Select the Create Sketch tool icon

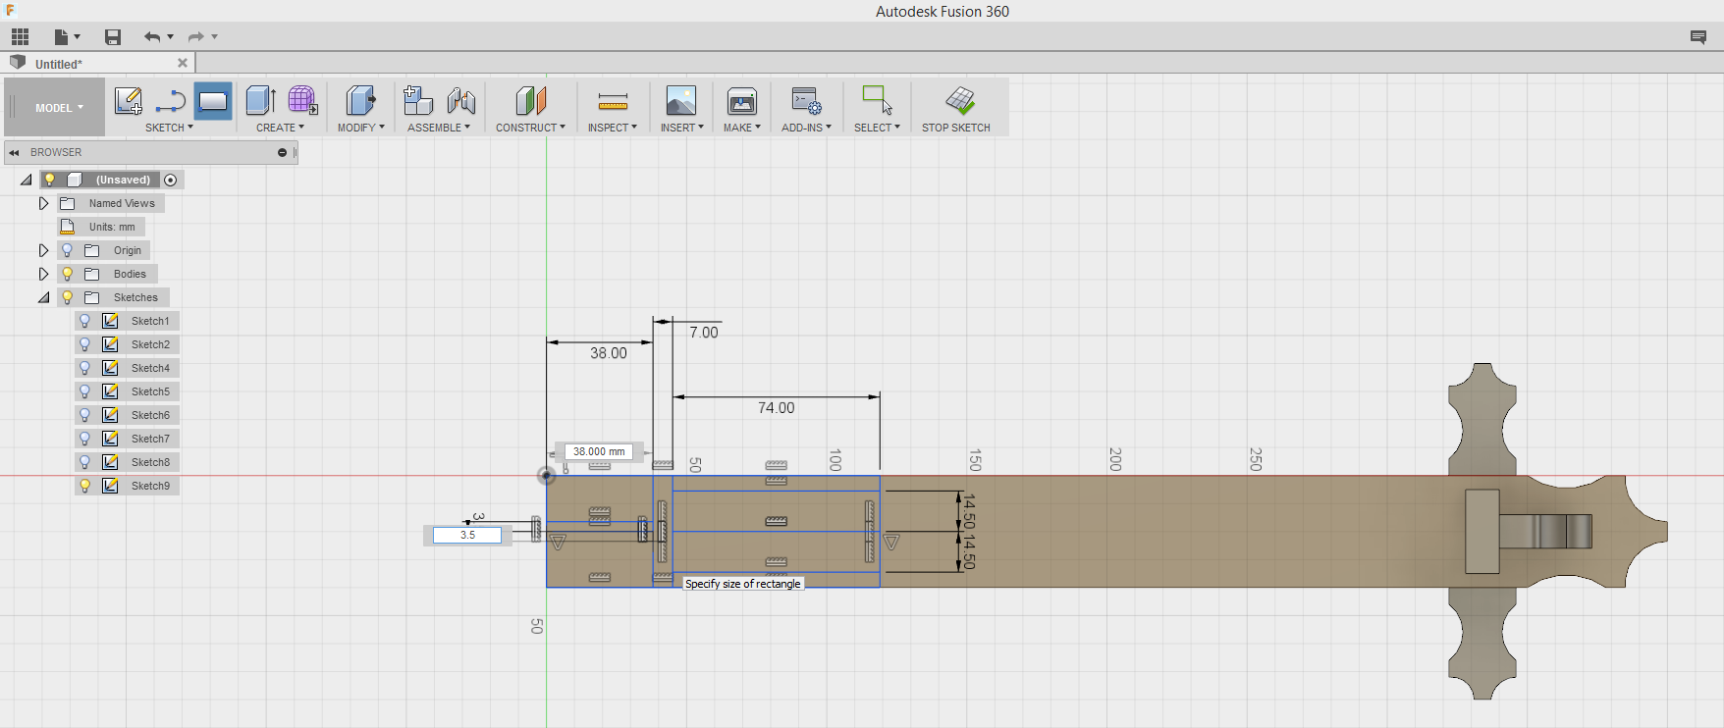click(x=128, y=100)
